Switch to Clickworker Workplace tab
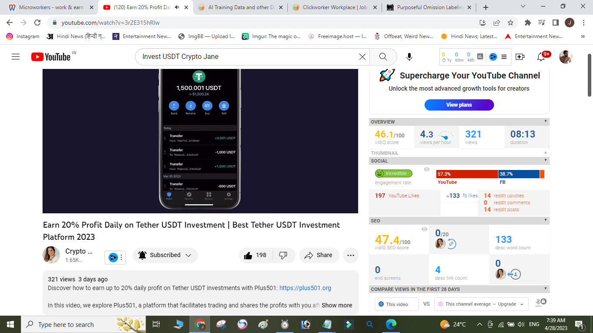 pyautogui.click(x=335, y=7)
